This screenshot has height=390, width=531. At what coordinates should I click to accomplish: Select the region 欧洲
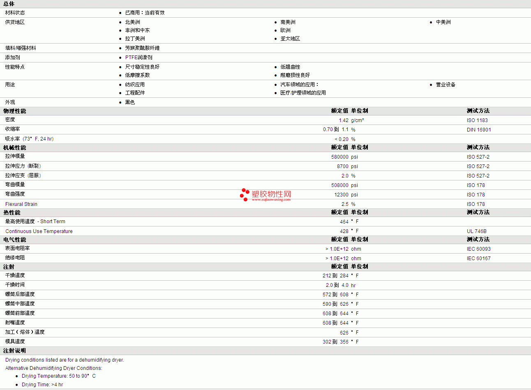point(285,30)
